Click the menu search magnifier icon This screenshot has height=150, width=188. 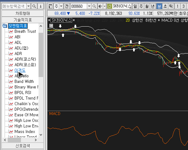34,6
